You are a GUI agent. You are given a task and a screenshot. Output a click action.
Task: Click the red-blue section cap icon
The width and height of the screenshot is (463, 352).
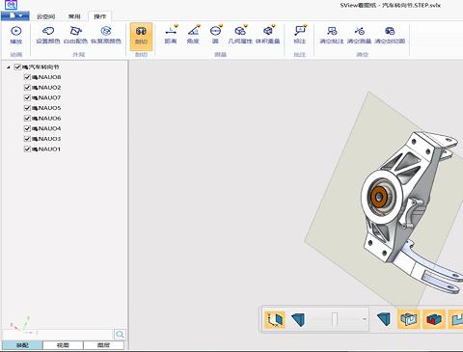[x=434, y=319]
